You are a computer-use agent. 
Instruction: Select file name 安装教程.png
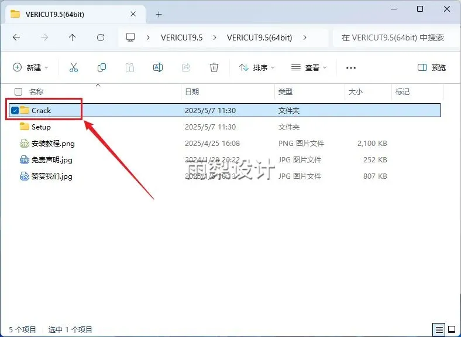[x=53, y=144]
